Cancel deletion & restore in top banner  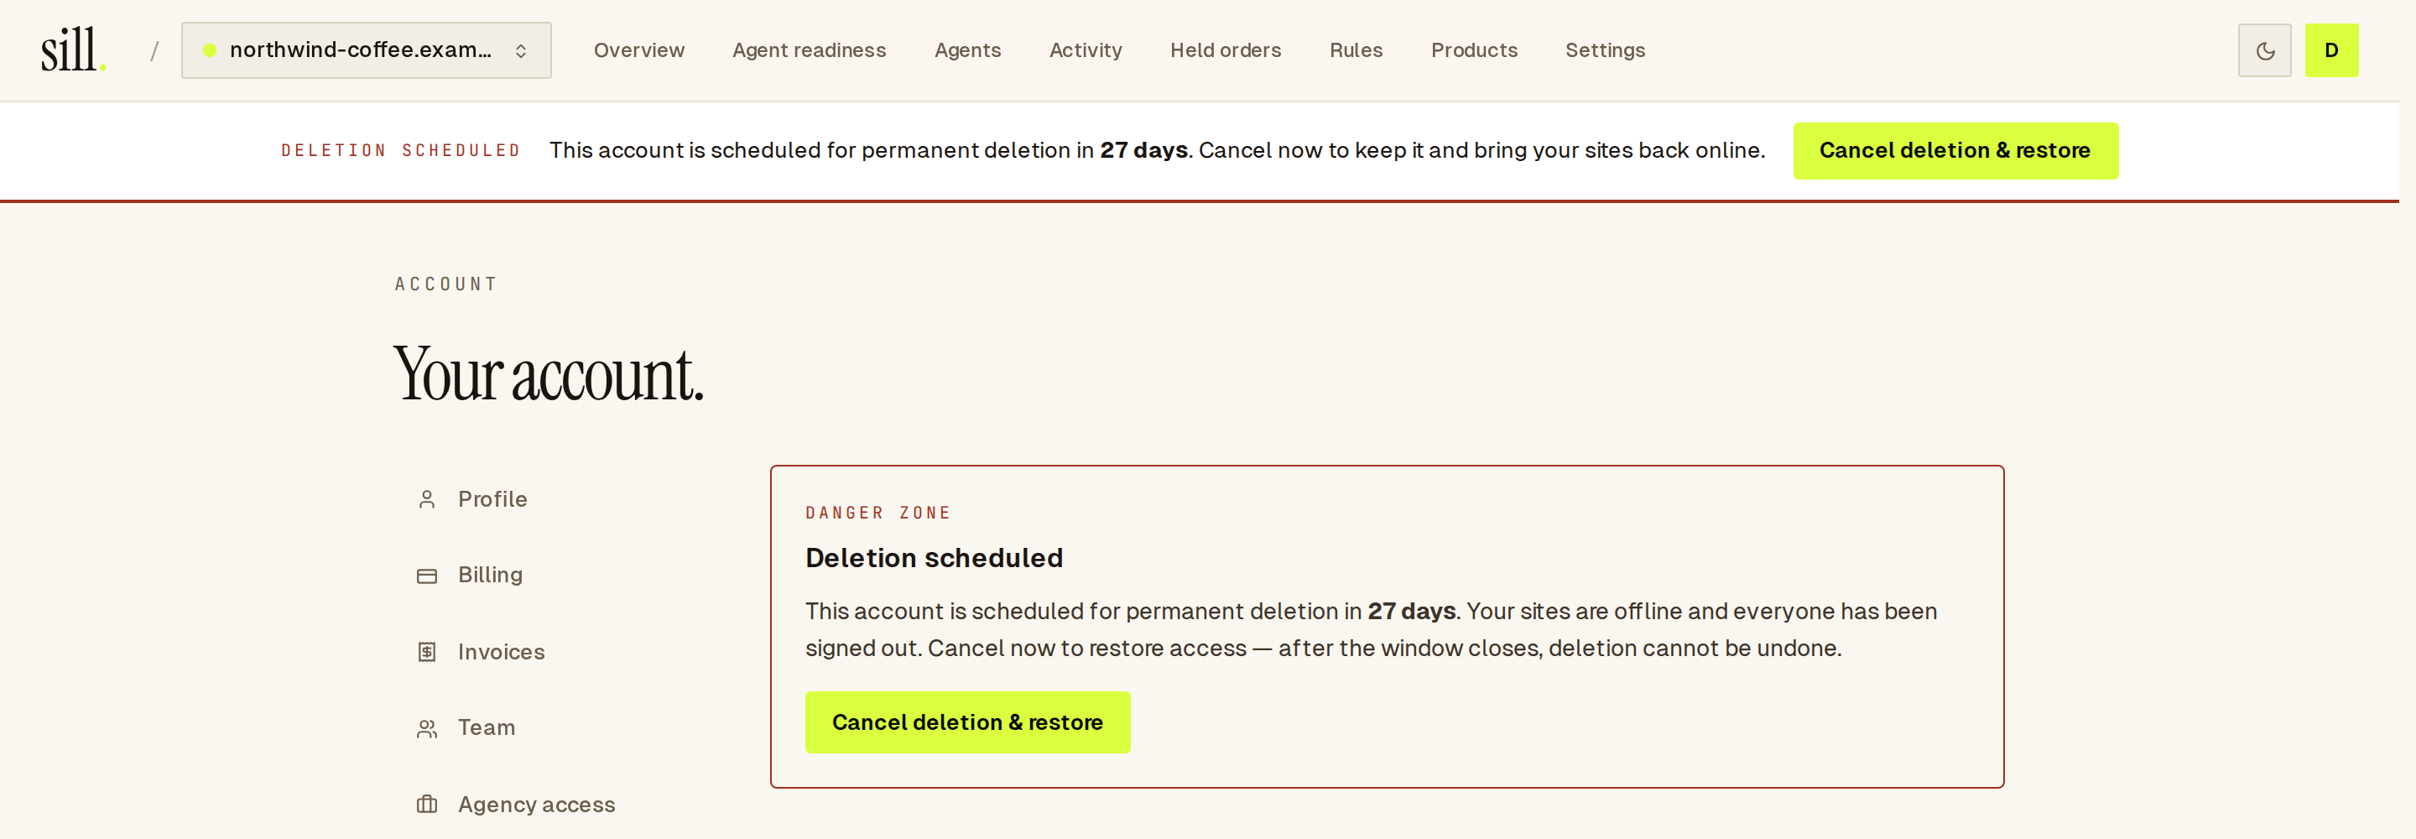(1955, 150)
